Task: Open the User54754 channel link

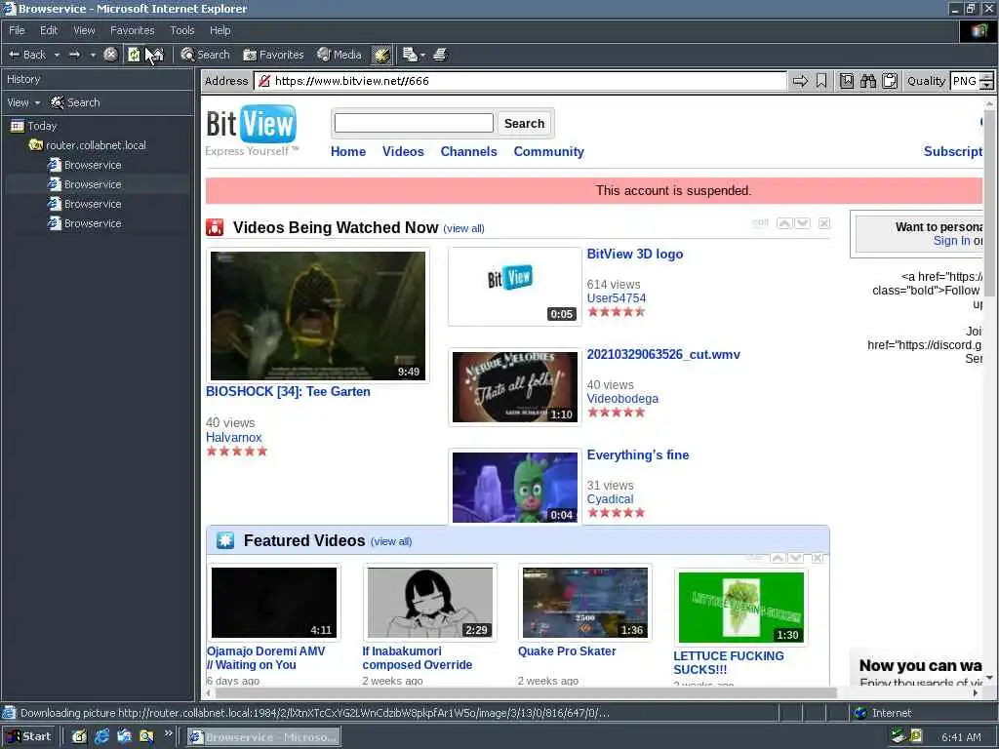Action: click(617, 298)
